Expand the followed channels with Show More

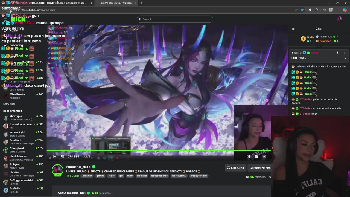pos(9,104)
